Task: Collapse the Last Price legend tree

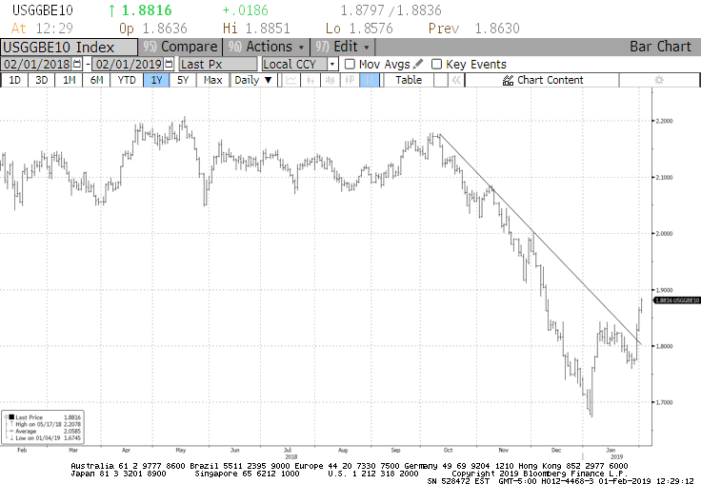Action: (5, 416)
